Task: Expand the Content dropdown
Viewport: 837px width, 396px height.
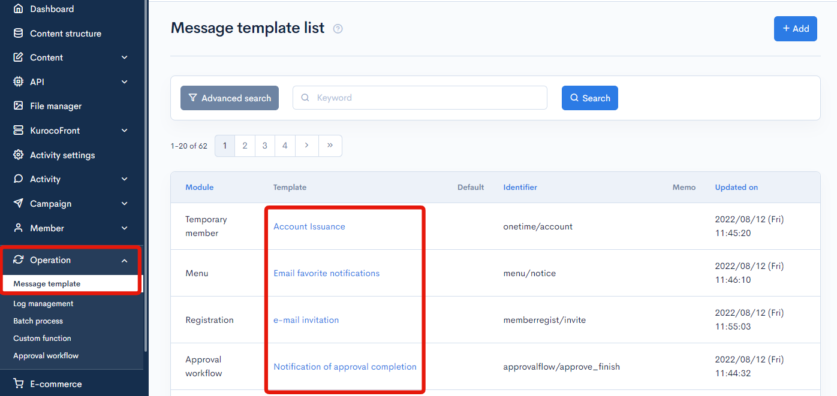Action: pos(124,57)
